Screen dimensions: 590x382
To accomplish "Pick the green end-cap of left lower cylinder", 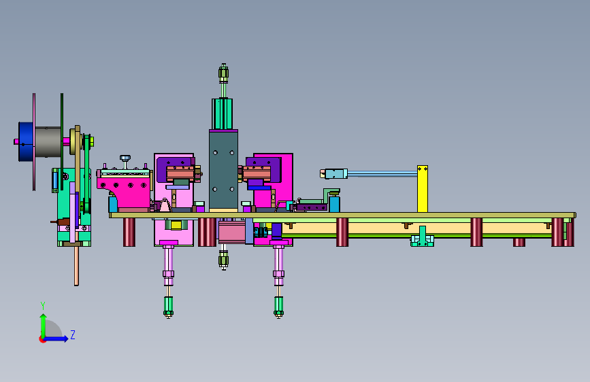I will pyautogui.click(x=168, y=305).
